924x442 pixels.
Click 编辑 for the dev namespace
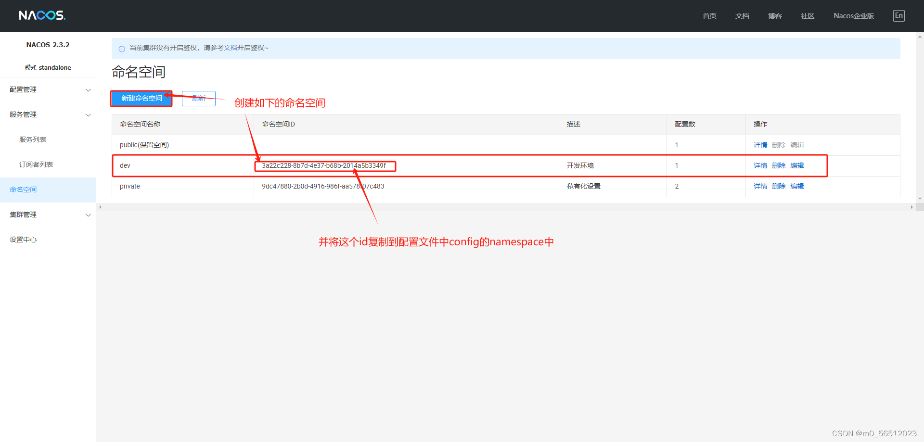pyautogui.click(x=797, y=165)
